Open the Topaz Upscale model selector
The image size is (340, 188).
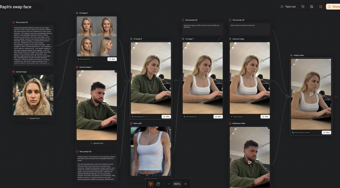237,116
